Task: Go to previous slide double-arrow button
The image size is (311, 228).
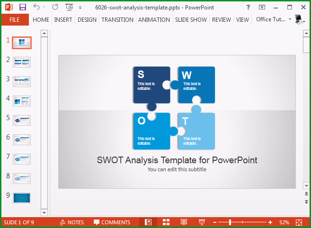Action: pos(306,193)
